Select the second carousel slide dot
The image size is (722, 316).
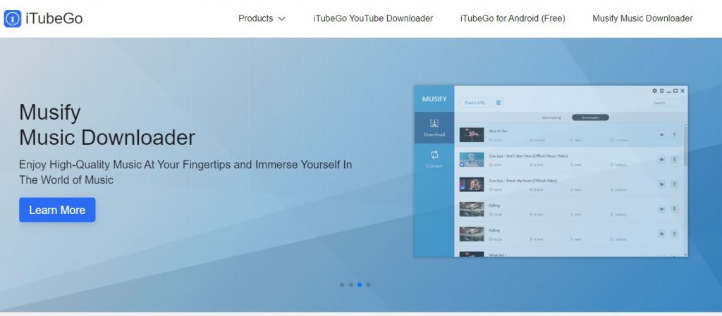click(350, 285)
